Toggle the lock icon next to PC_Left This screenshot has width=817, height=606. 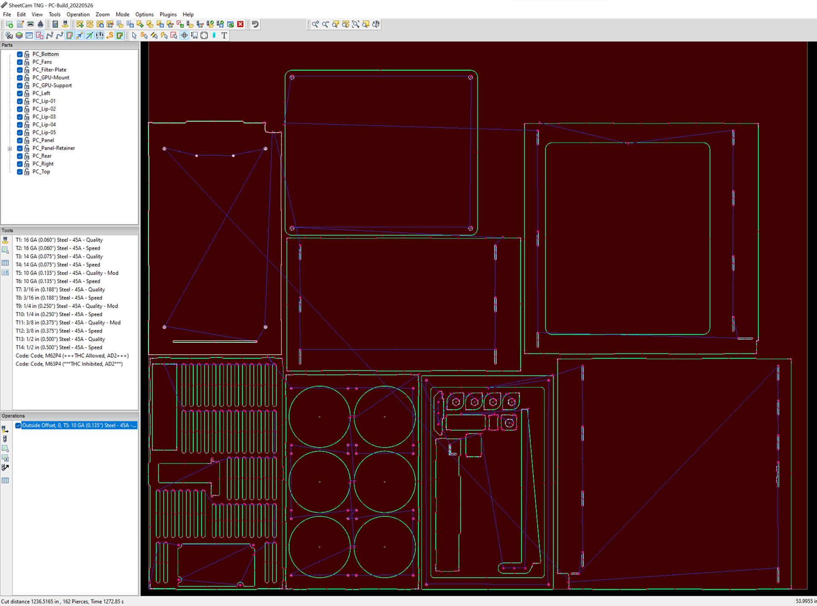click(x=26, y=93)
